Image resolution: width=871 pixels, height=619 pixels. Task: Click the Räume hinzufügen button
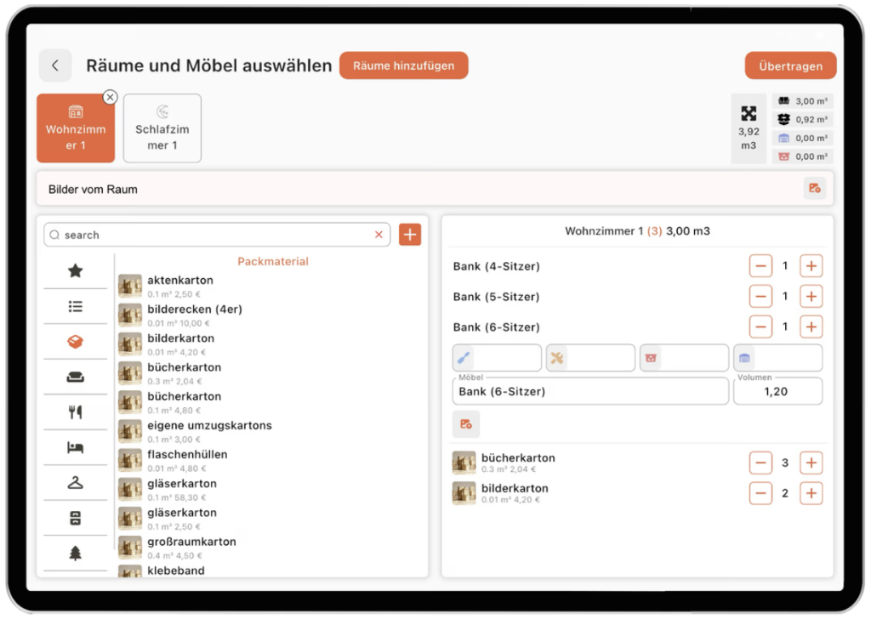(403, 65)
